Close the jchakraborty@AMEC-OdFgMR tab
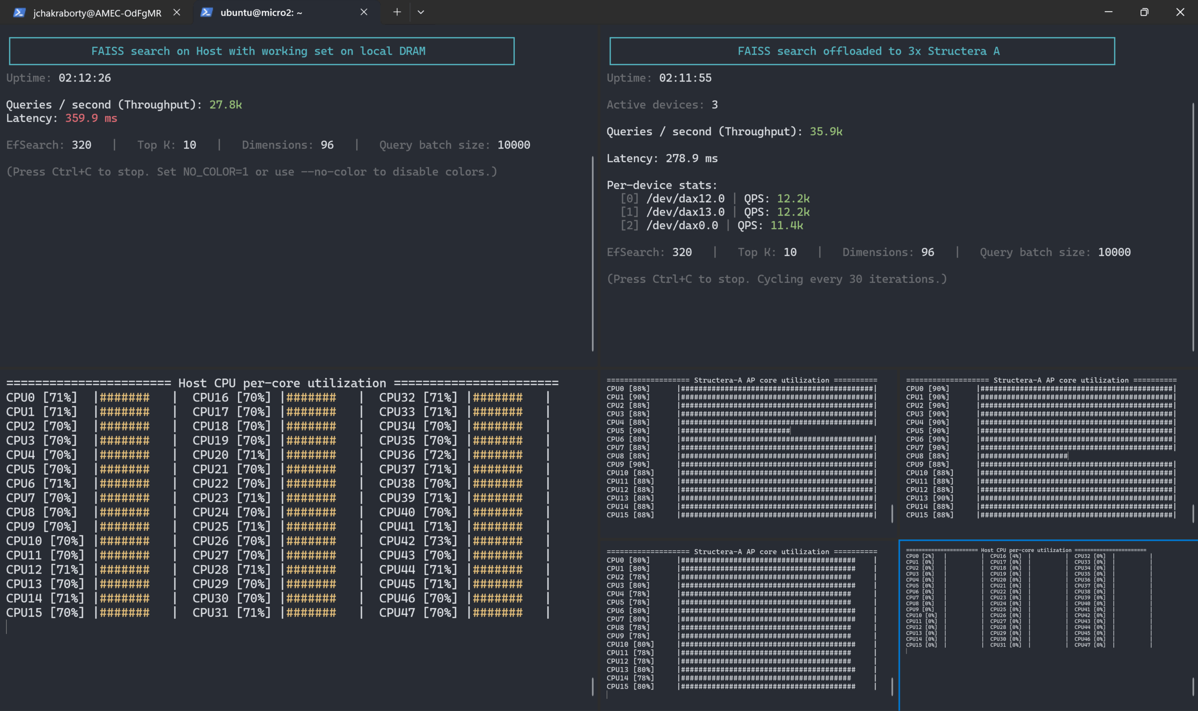 coord(177,13)
